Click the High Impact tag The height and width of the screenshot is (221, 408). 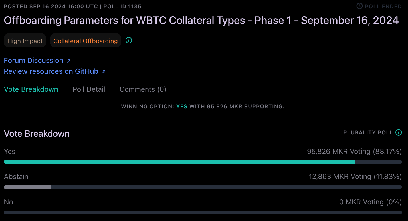[25, 41]
